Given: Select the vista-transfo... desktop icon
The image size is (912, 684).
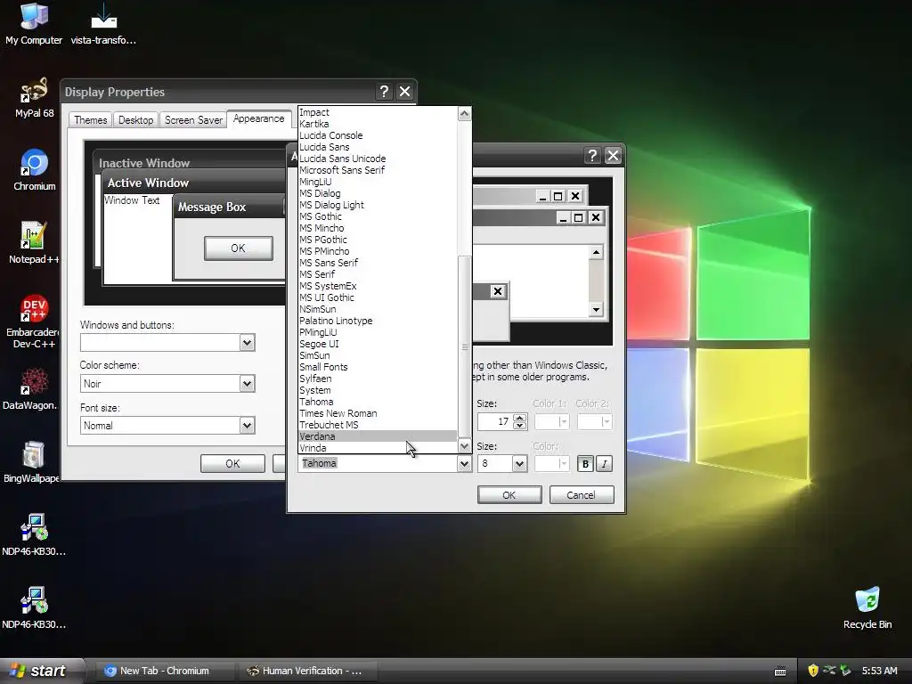Looking at the screenshot, I should coord(103,23).
